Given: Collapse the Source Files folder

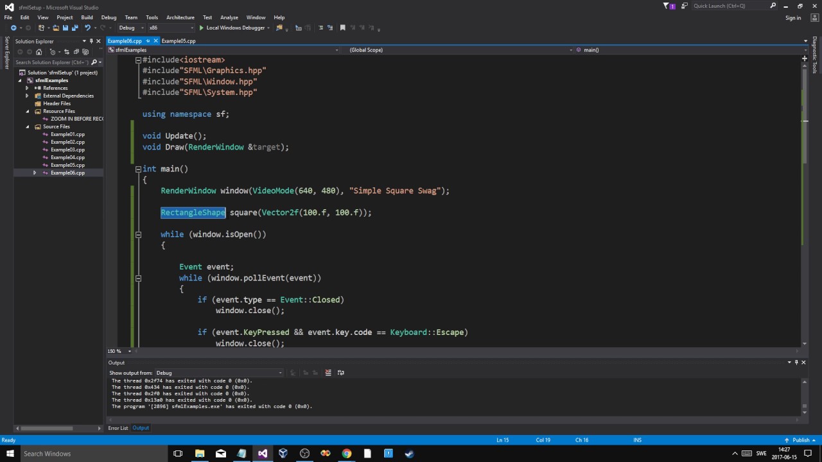Looking at the screenshot, I should click(28, 126).
